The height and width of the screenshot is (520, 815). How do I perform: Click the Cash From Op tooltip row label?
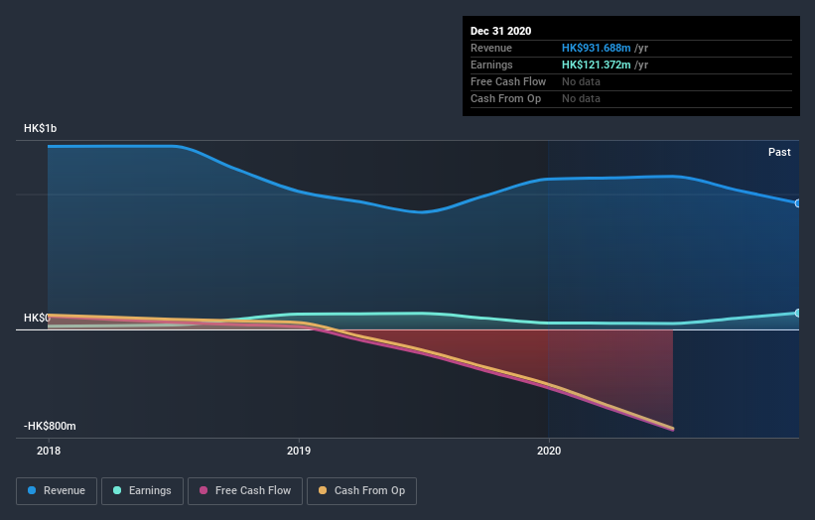pyautogui.click(x=505, y=98)
